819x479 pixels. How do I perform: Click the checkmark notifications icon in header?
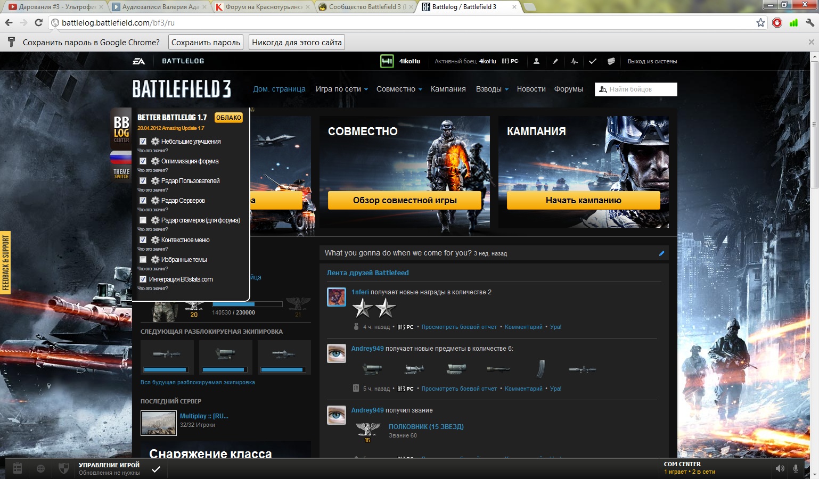click(x=592, y=61)
